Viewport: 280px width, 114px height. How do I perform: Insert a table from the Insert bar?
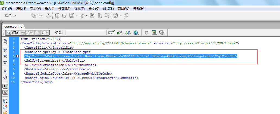[x=57, y=16]
